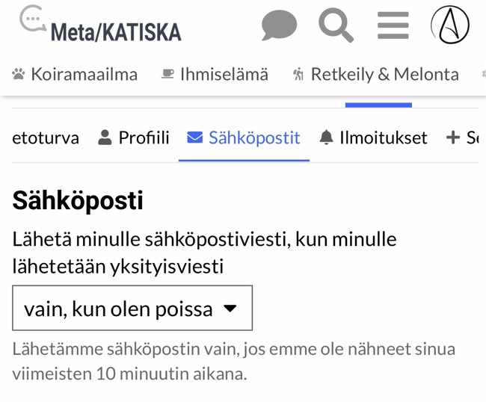
Task: Open the private message email dropdown
Action: pyautogui.click(x=132, y=308)
